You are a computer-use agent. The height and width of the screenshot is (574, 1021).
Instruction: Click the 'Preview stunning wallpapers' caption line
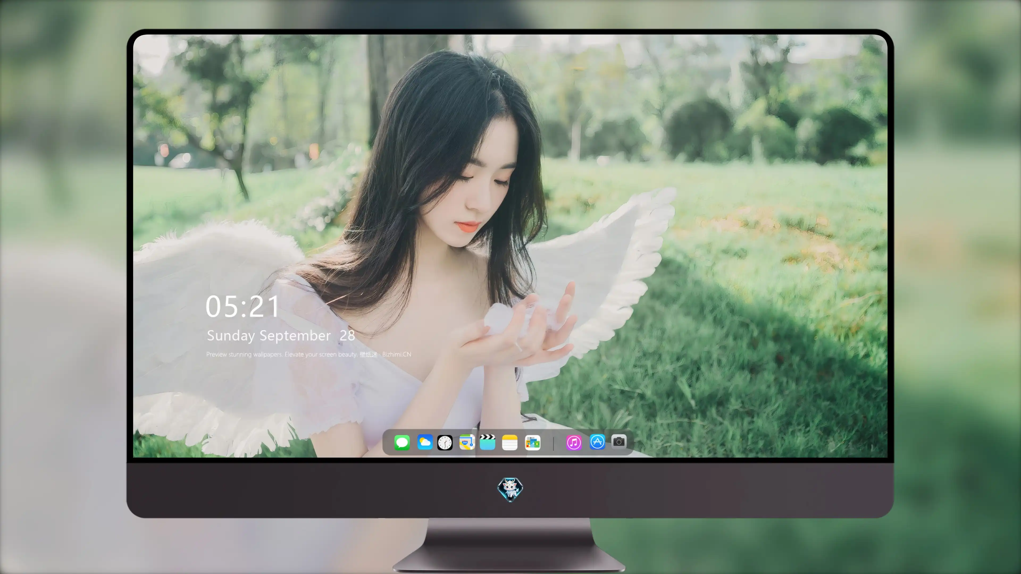pos(308,354)
